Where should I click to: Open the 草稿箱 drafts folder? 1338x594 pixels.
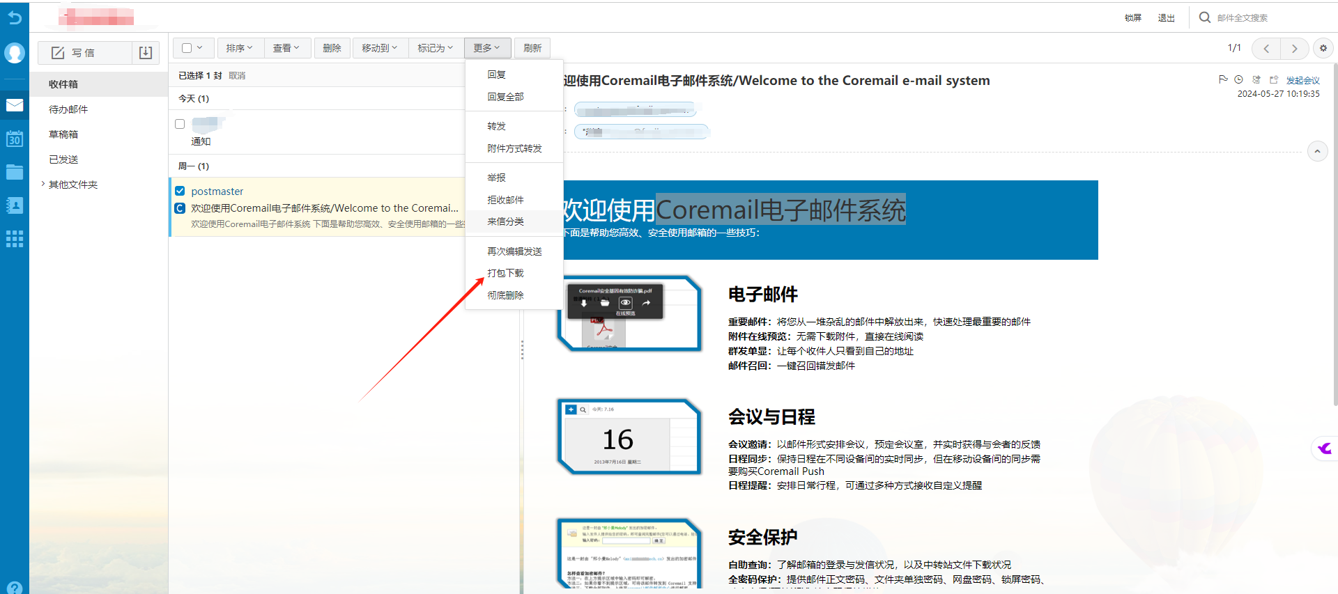99,134
